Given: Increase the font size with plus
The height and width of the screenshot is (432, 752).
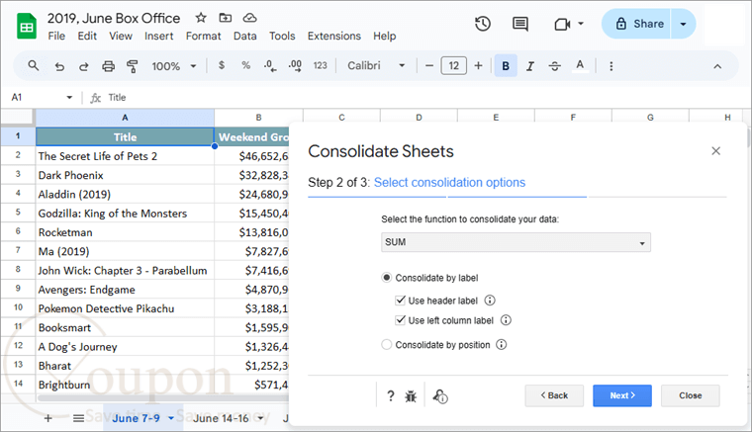Looking at the screenshot, I should tap(478, 65).
